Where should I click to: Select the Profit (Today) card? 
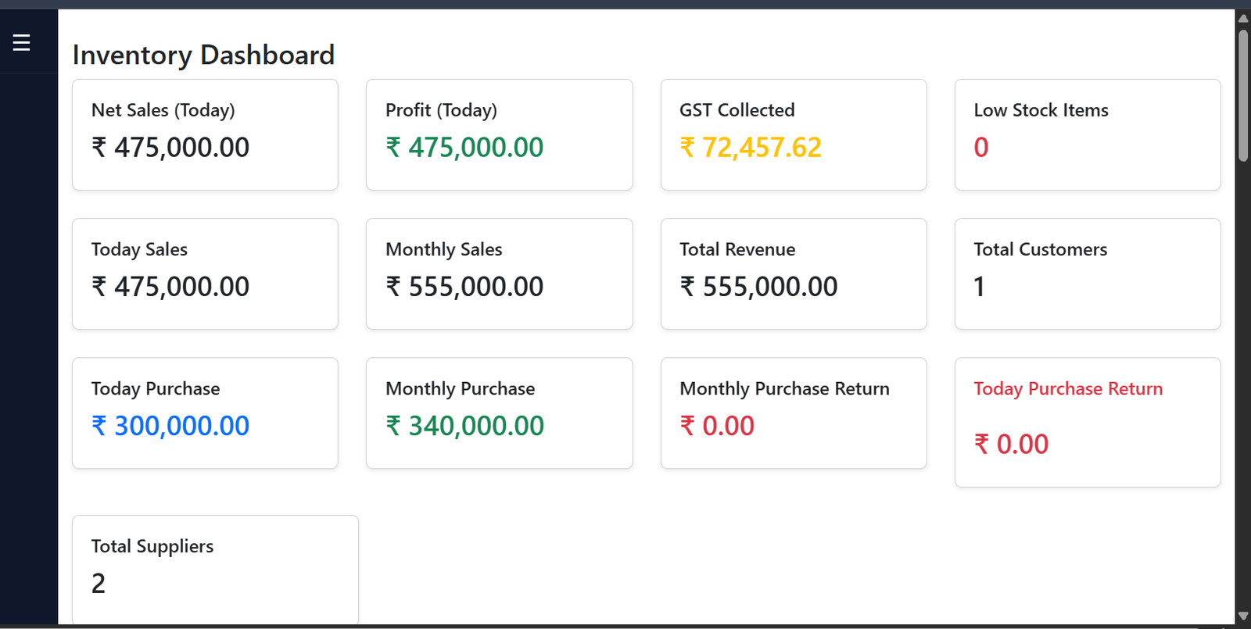pyautogui.click(x=499, y=134)
